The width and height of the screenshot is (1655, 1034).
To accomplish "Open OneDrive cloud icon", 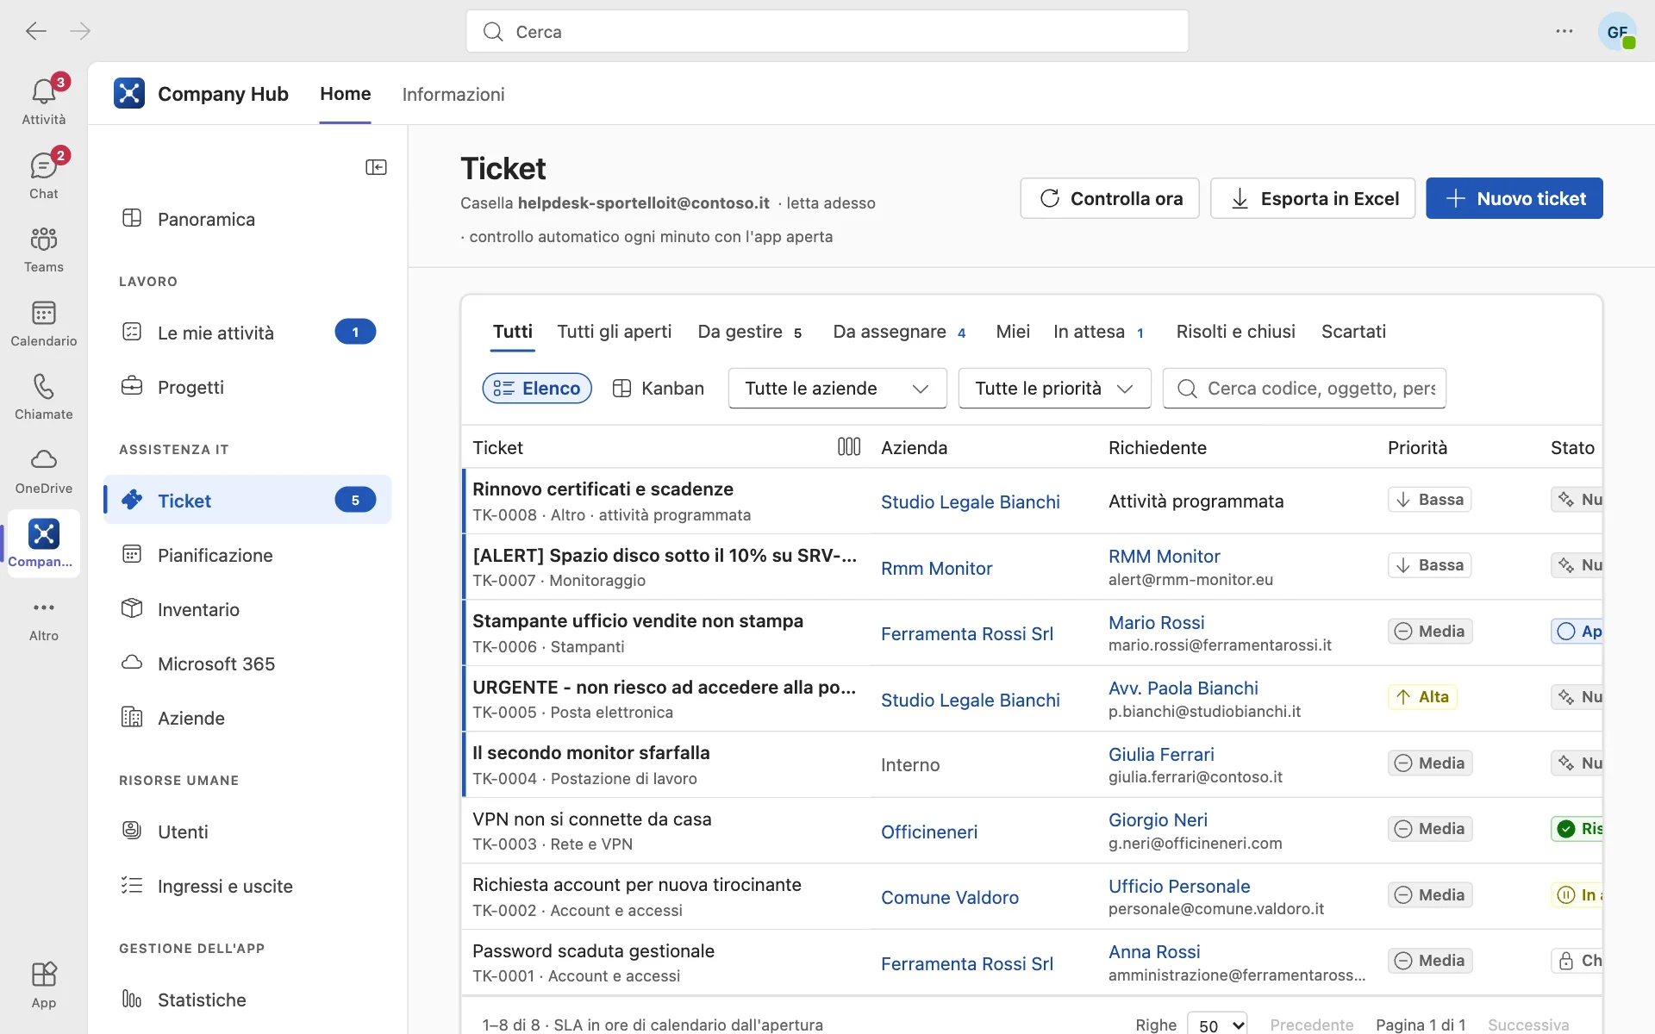I will [43, 470].
